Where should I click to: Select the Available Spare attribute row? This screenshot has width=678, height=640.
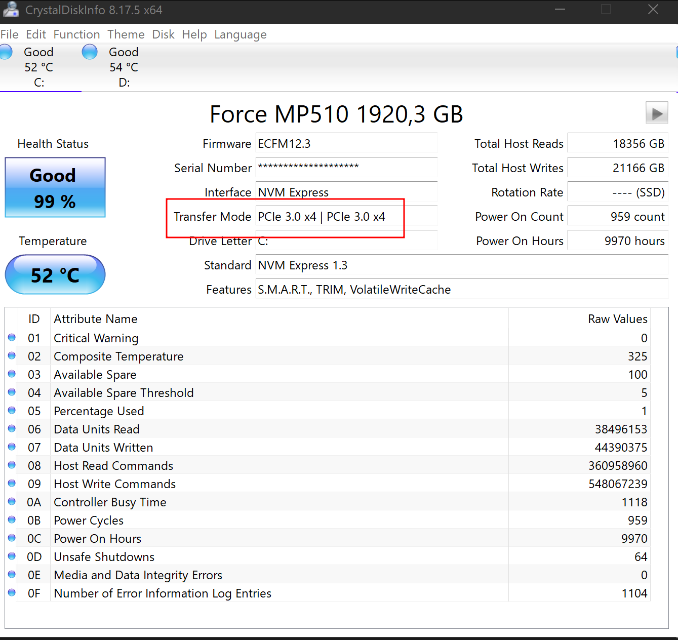point(328,375)
